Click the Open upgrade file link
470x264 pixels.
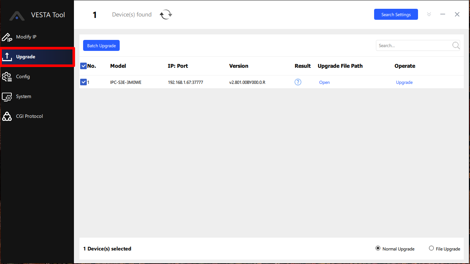point(324,82)
